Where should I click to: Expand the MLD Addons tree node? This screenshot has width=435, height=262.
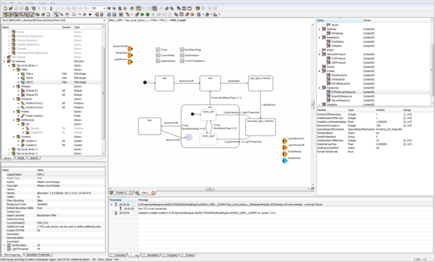click(x=4, y=57)
